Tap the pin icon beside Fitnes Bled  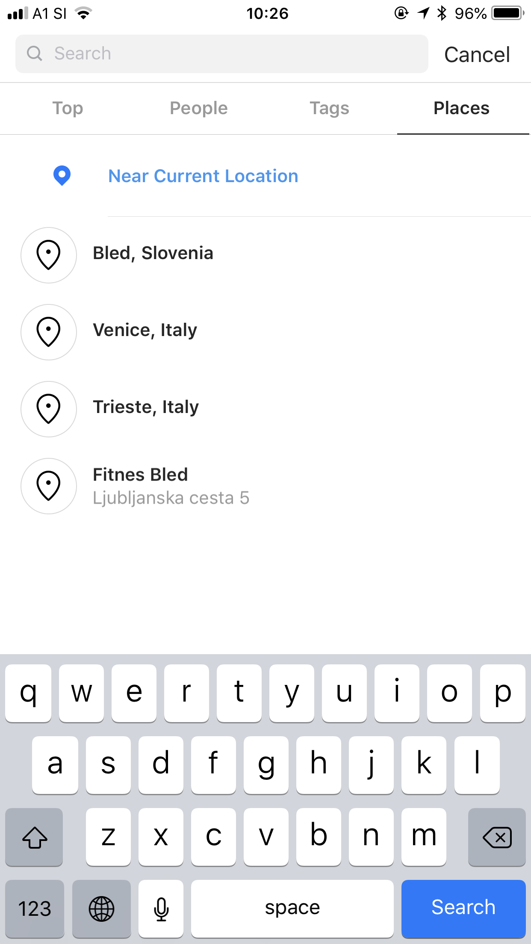(49, 486)
